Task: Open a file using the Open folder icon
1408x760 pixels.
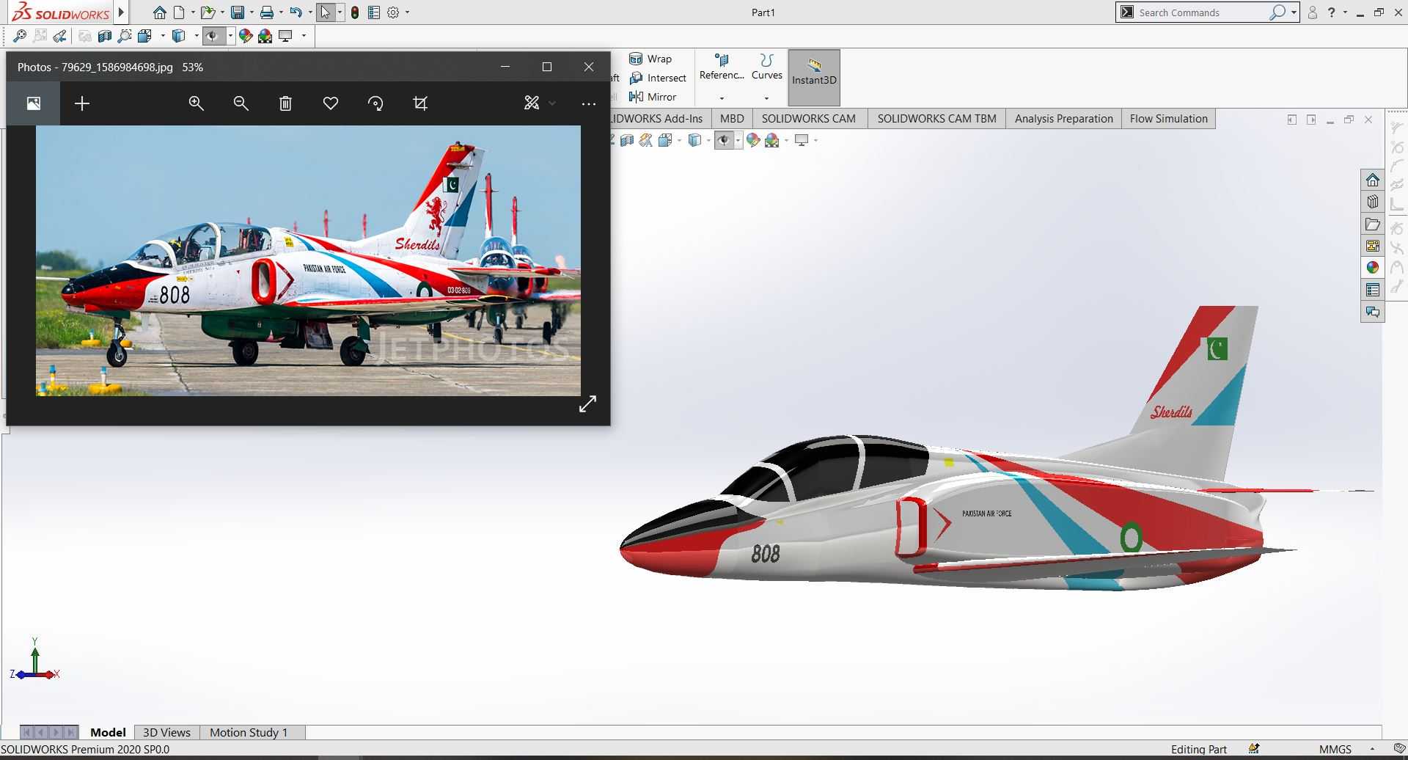Action: 208,12
